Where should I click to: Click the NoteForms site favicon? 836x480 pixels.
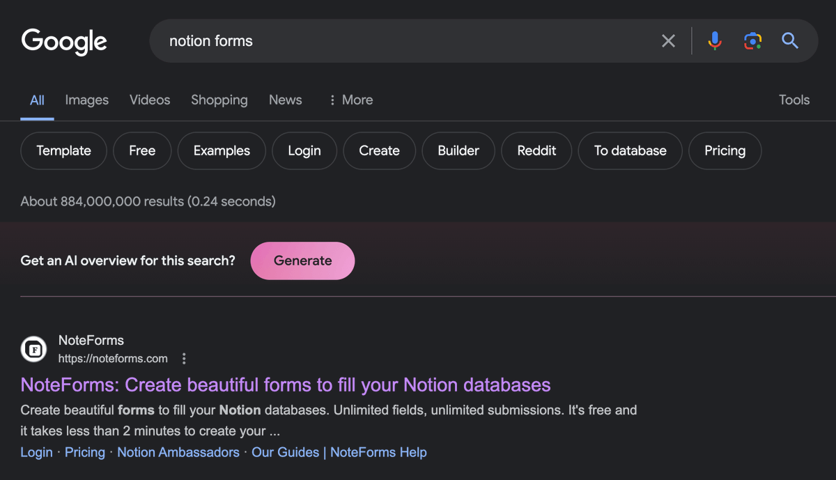(x=33, y=349)
